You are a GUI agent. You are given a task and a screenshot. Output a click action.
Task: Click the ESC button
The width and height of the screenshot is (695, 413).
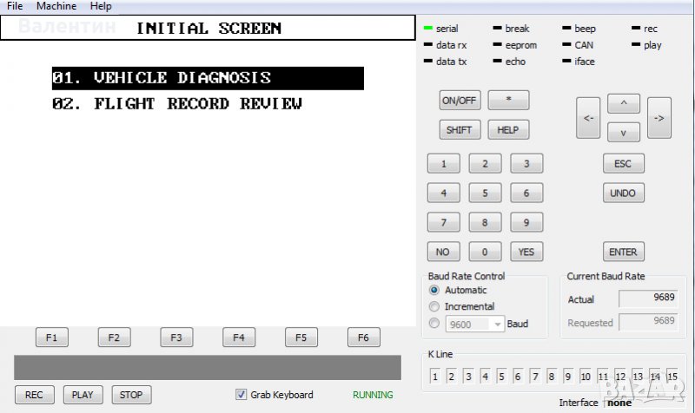pyautogui.click(x=622, y=164)
